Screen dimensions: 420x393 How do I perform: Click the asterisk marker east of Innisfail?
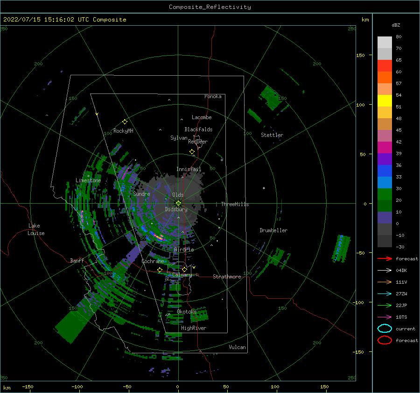(222, 160)
